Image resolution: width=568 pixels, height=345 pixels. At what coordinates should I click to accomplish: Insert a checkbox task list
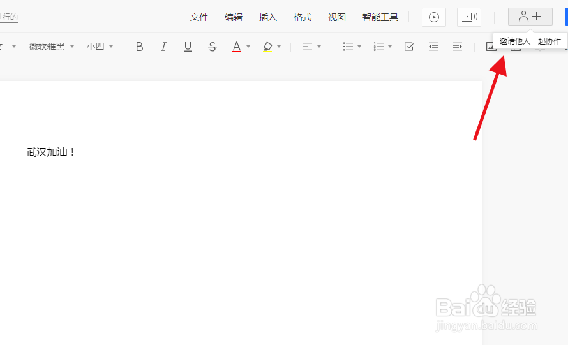[x=409, y=47]
